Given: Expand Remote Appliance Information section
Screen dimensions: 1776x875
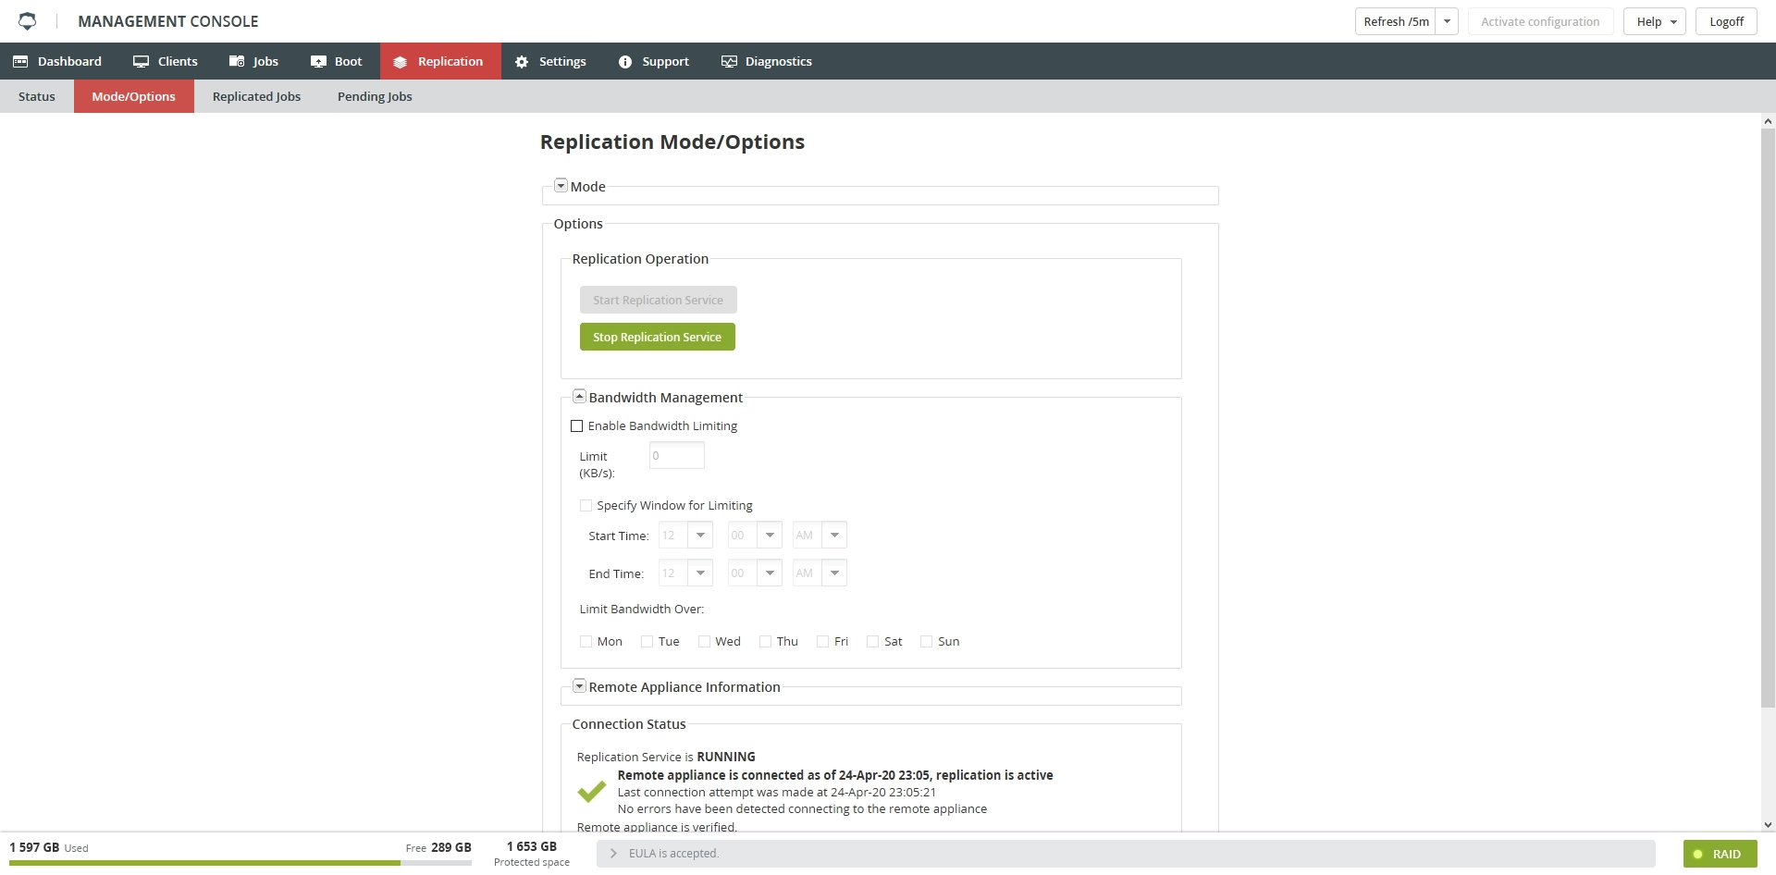Looking at the screenshot, I should tap(579, 685).
